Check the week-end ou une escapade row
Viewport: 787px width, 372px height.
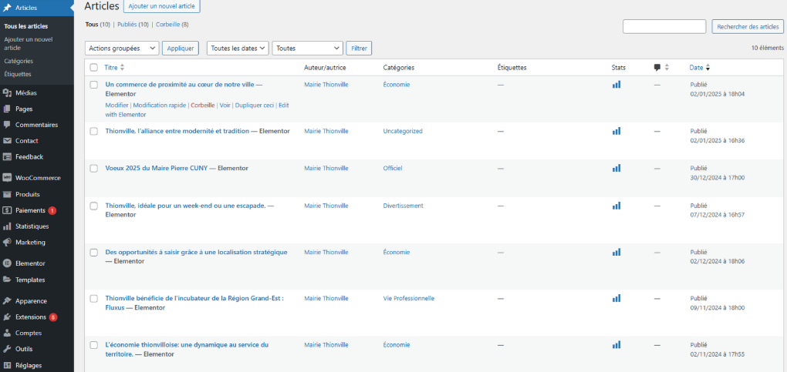point(94,206)
